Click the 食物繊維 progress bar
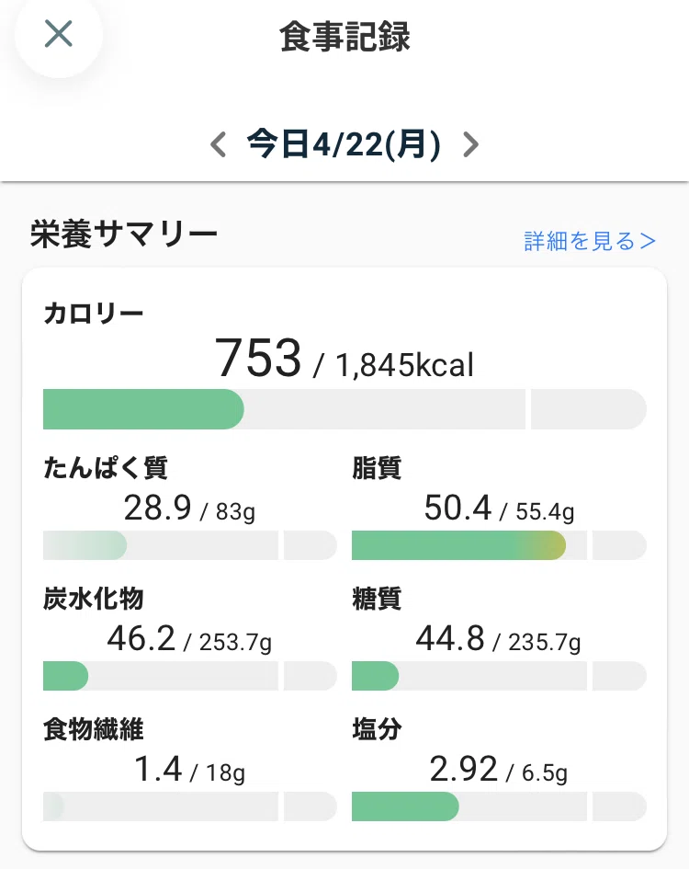The width and height of the screenshot is (689, 869). click(x=190, y=806)
